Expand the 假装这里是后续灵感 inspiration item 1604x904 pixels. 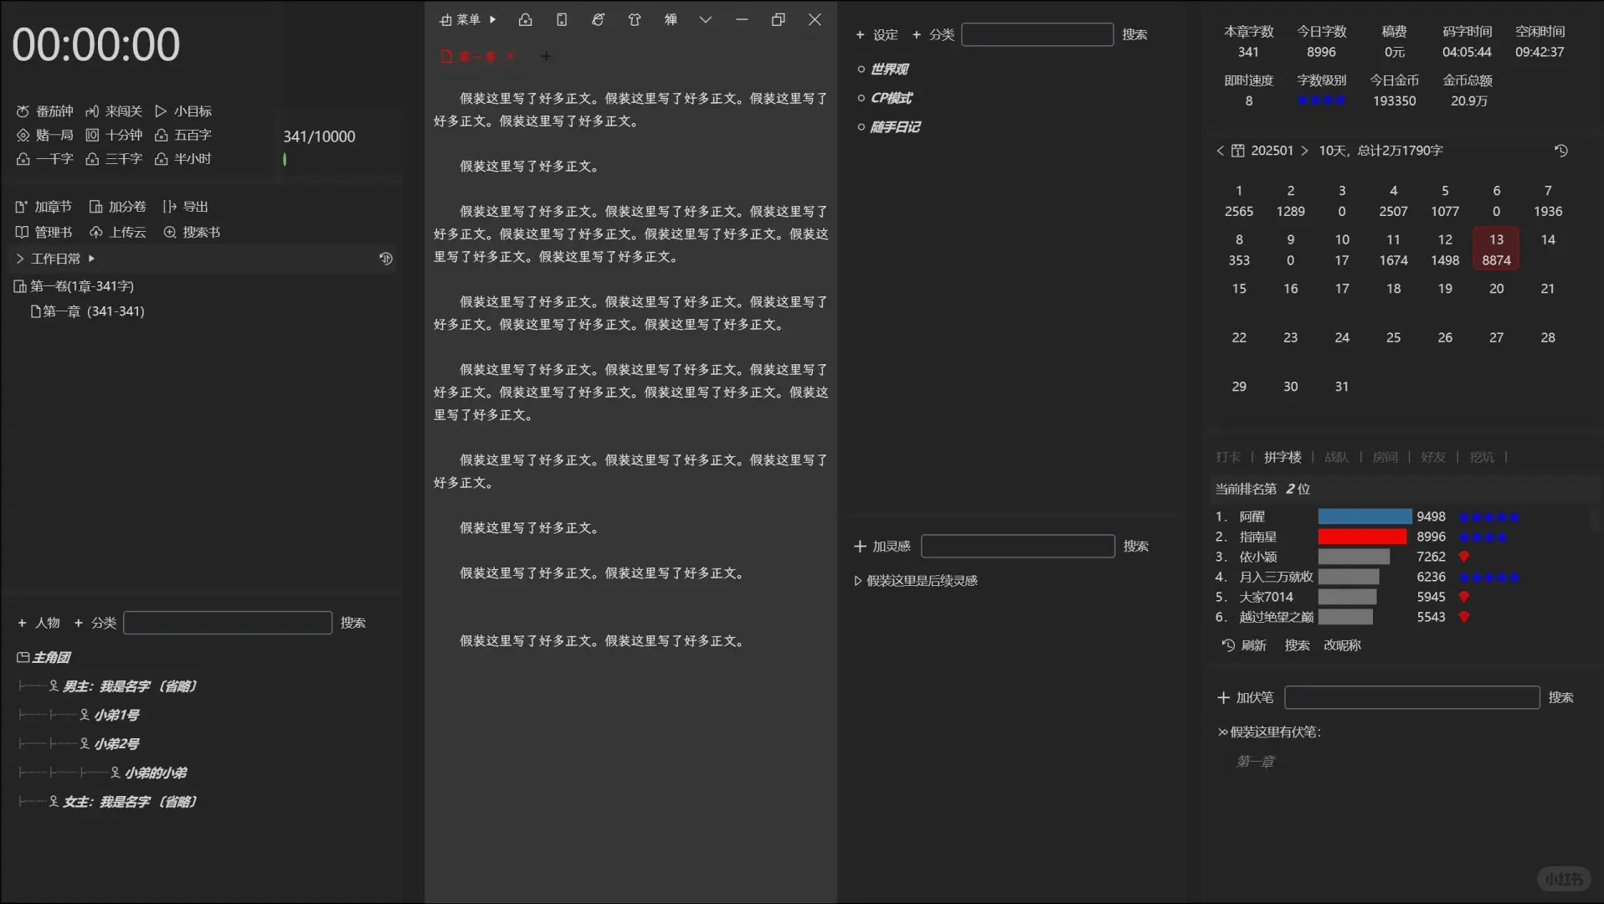[857, 581]
